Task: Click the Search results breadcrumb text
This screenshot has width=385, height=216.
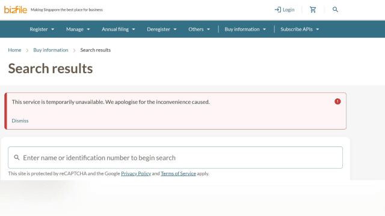Action: [96, 50]
